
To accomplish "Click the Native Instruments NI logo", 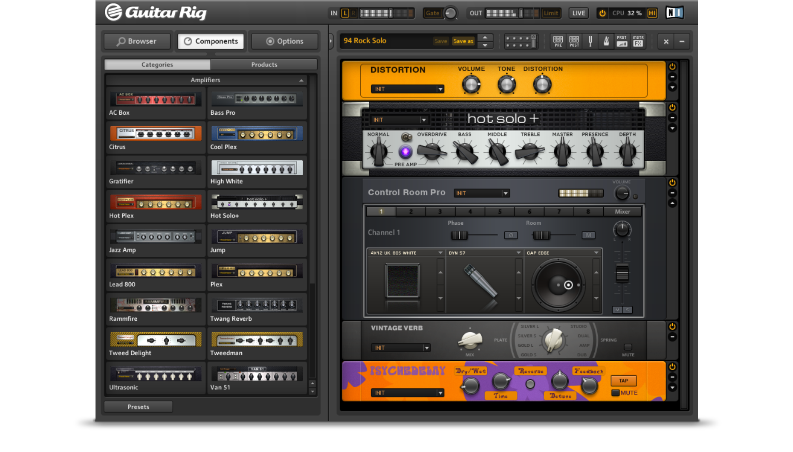I will [674, 13].
